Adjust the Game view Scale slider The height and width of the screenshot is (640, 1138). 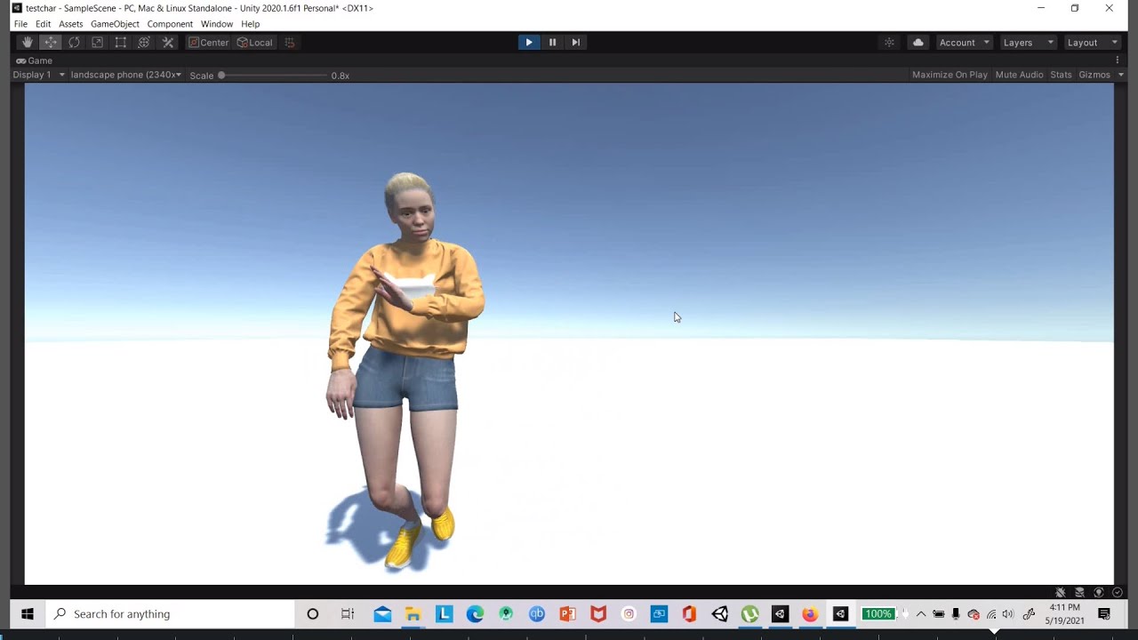[x=273, y=76]
